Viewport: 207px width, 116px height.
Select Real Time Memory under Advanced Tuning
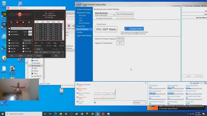(84, 23)
